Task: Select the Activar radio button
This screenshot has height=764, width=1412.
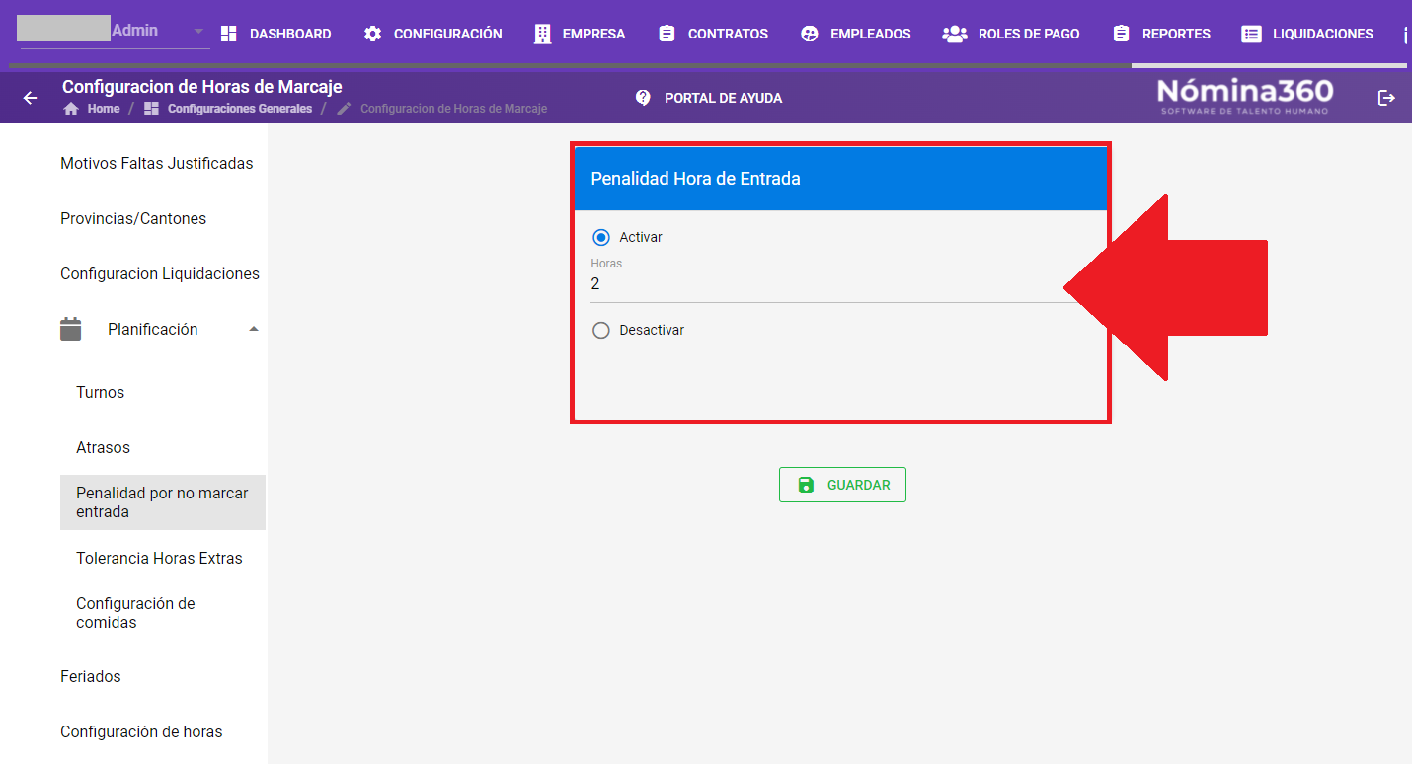Action: 601,237
